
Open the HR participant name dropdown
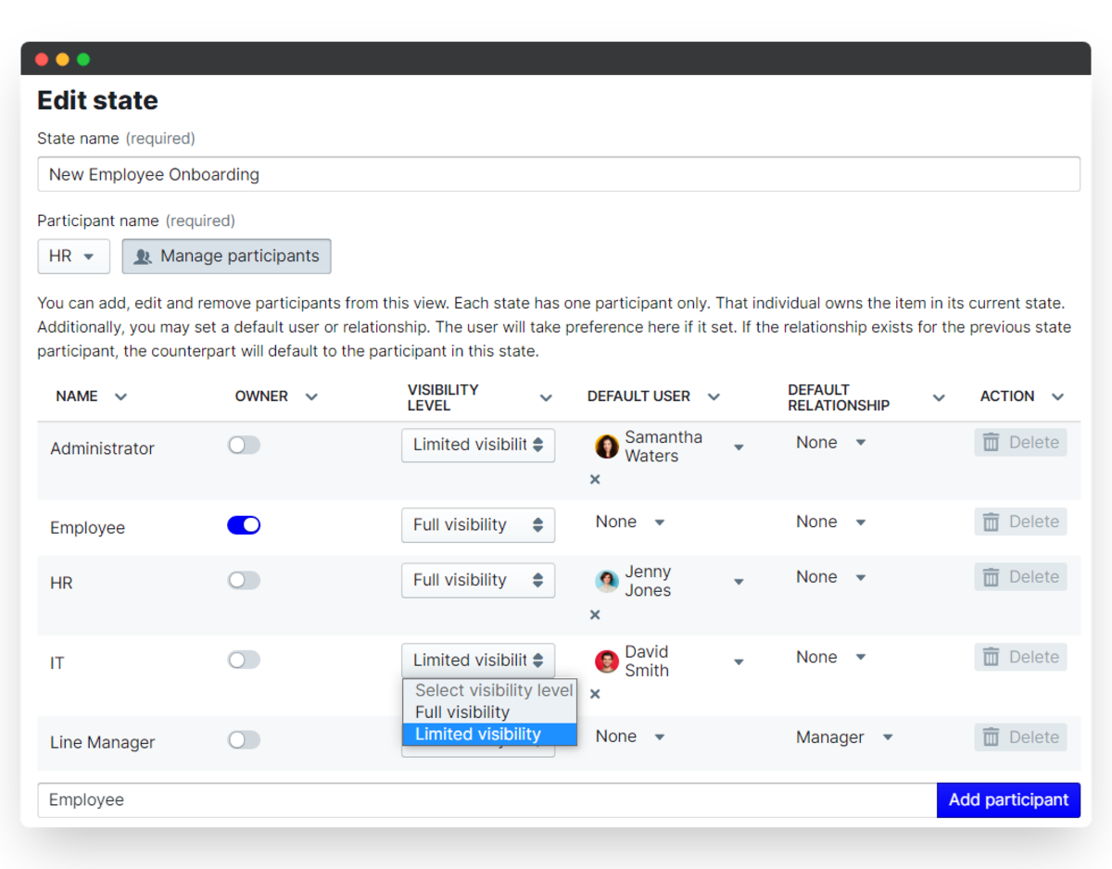(x=73, y=257)
